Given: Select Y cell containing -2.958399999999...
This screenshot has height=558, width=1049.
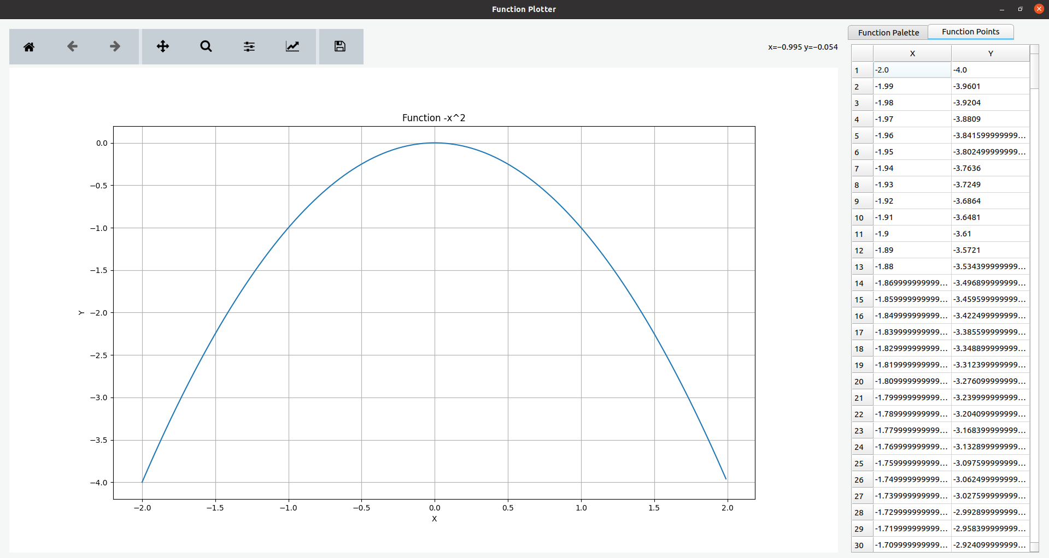Looking at the screenshot, I should pyautogui.click(x=991, y=529).
